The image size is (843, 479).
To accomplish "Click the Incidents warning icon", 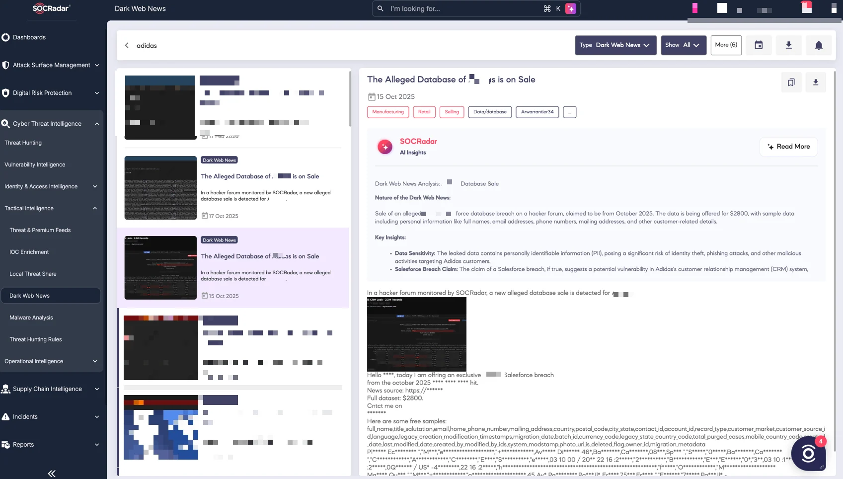I will 6,417.
